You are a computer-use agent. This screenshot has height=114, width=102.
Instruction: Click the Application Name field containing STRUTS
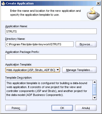51,31
